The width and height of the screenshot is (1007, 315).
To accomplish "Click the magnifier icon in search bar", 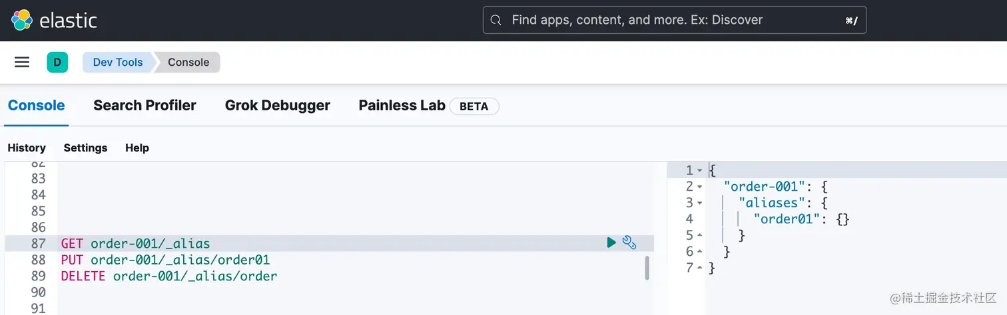I will click(496, 20).
